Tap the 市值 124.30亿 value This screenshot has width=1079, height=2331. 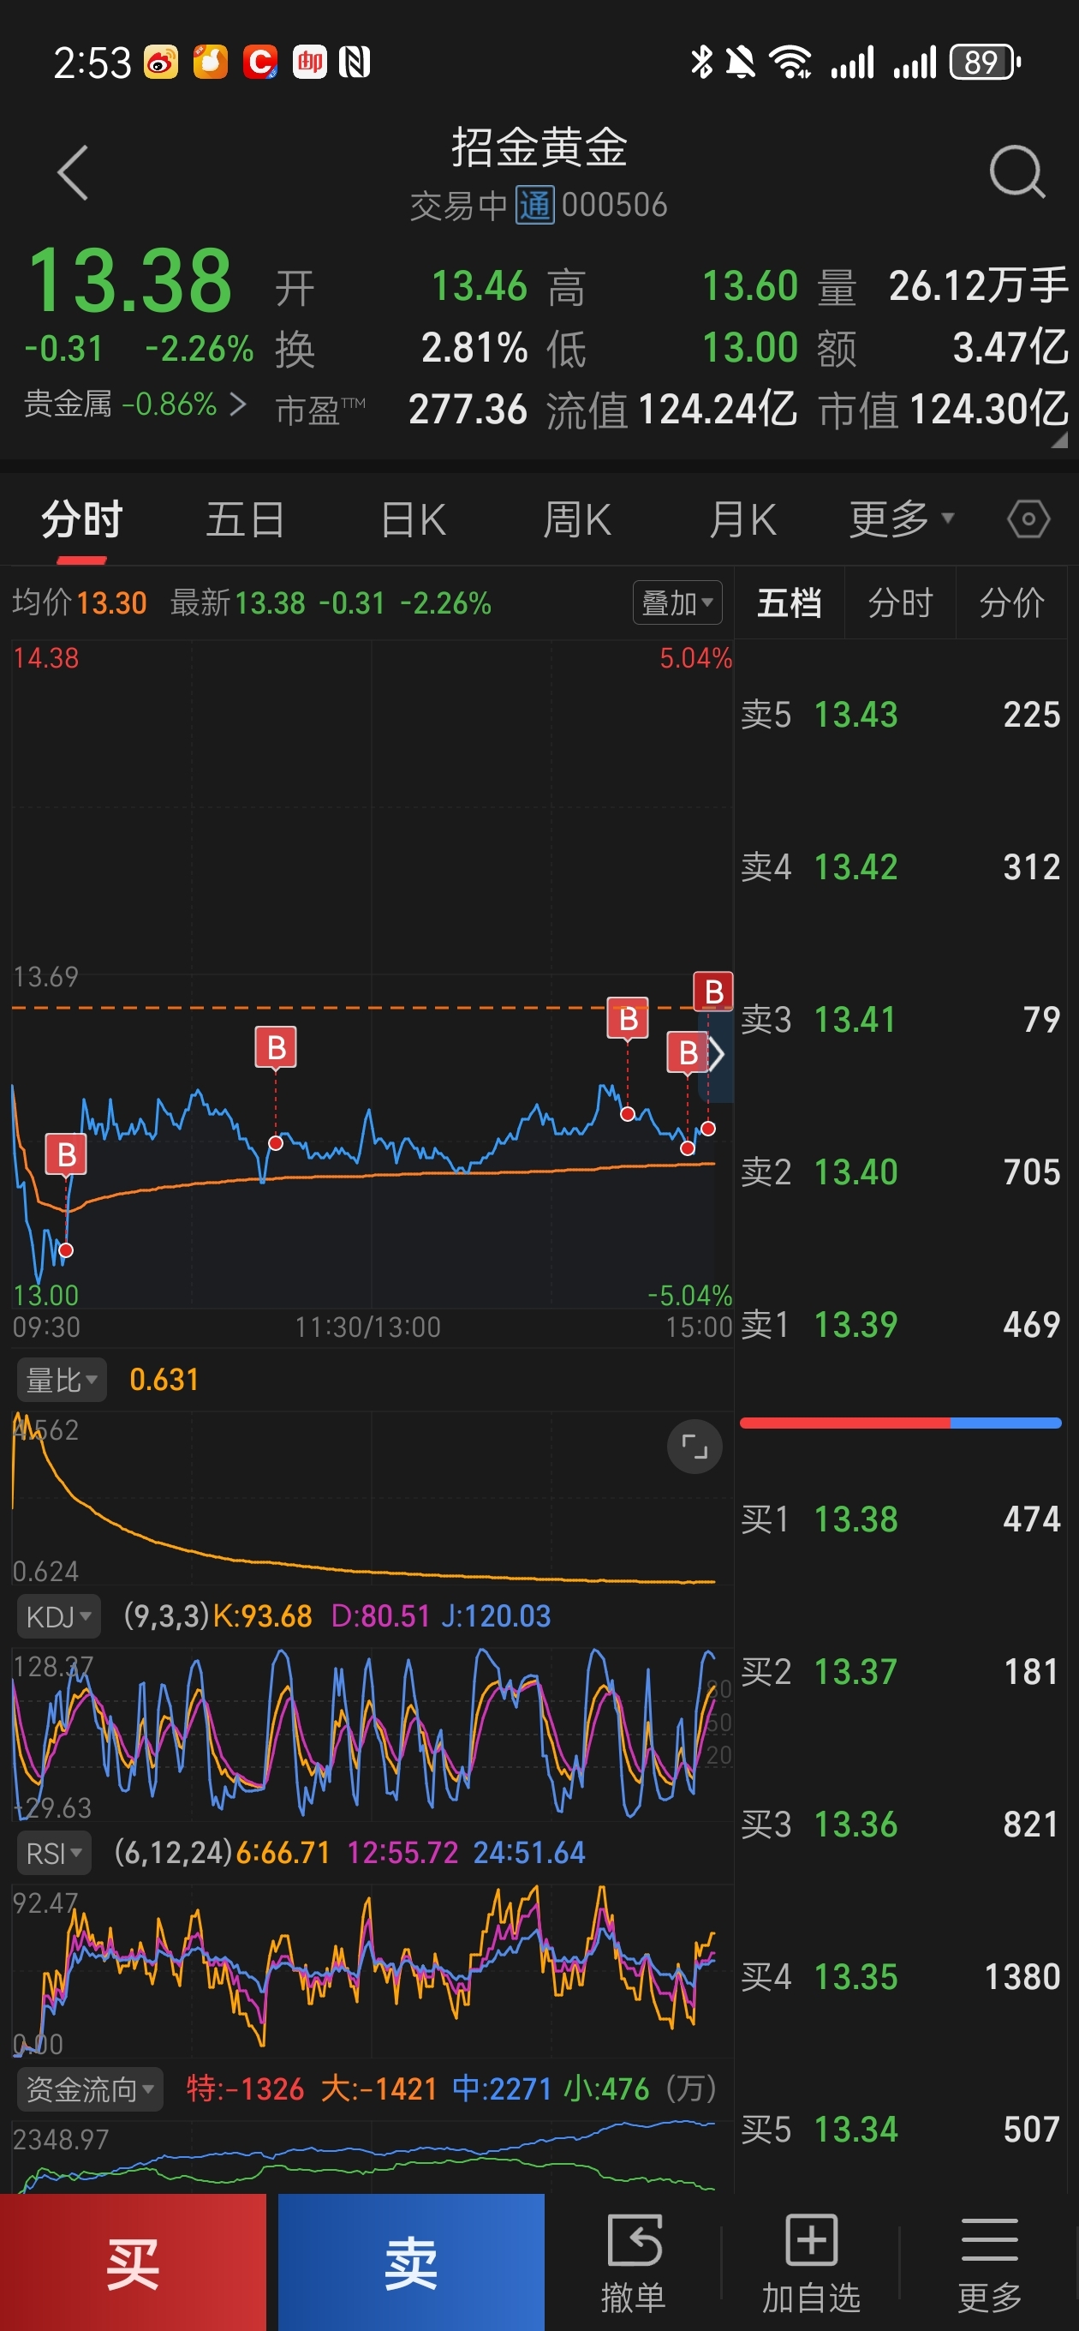[988, 410]
